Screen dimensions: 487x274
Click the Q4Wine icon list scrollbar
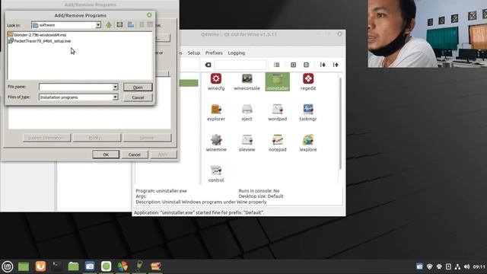(x=340, y=123)
